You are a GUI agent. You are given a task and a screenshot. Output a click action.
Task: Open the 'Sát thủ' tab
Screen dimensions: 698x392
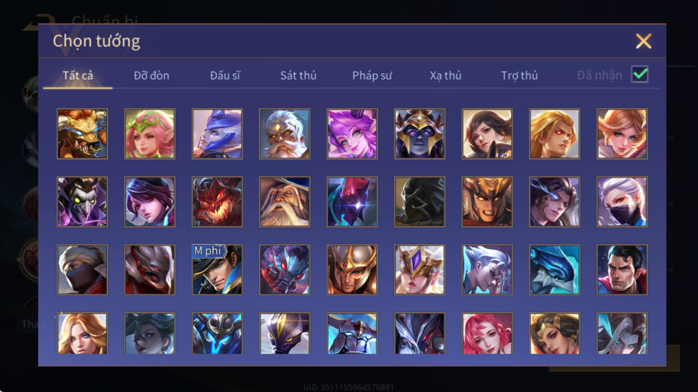298,75
